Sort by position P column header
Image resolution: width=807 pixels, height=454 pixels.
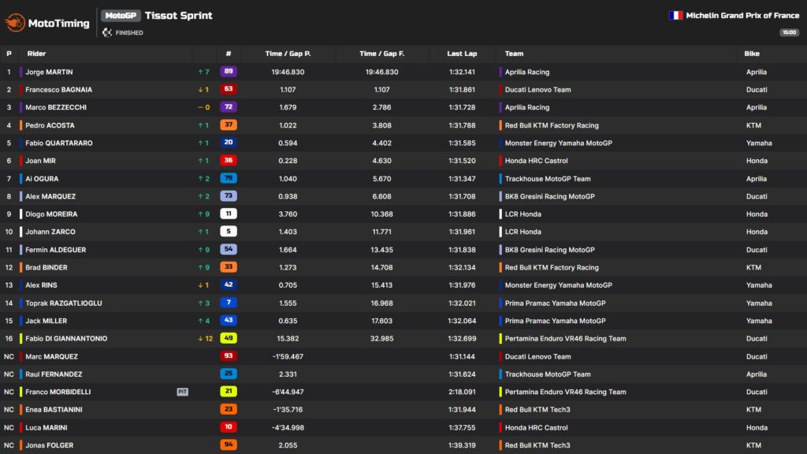click(9, 54)
